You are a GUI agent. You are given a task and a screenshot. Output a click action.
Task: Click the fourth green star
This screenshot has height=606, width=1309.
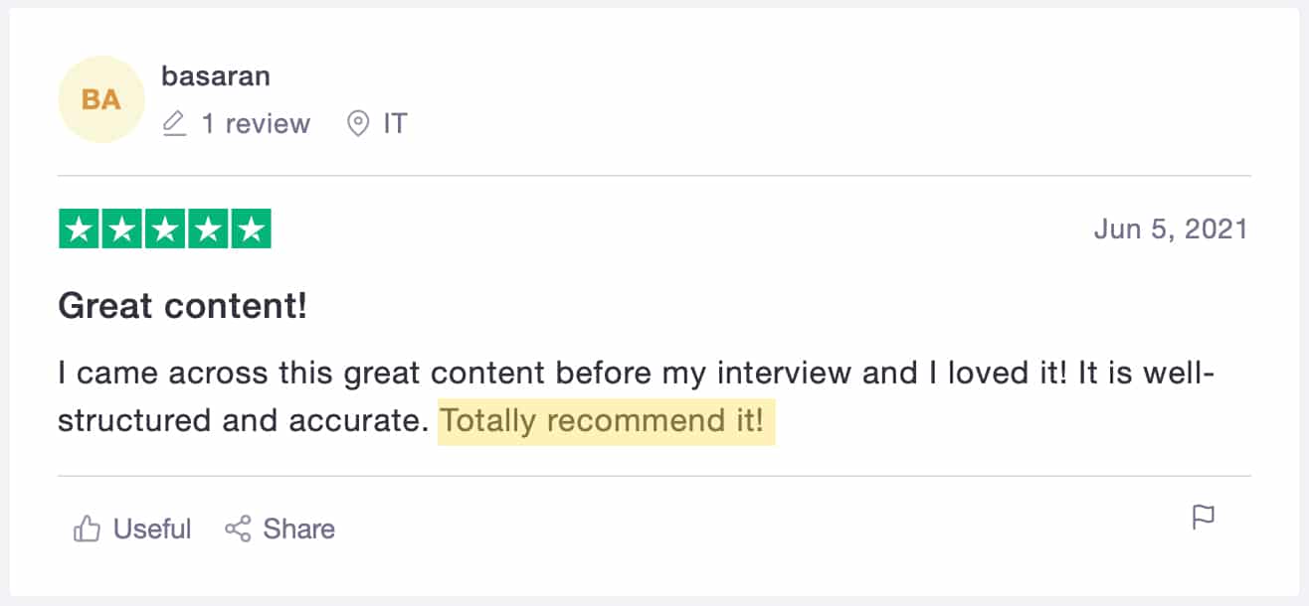pyautogui.click(x=209, y=229)
